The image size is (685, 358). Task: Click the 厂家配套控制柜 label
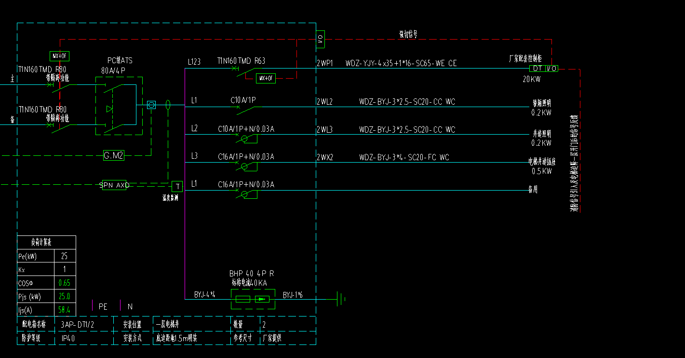pos(525,58)
